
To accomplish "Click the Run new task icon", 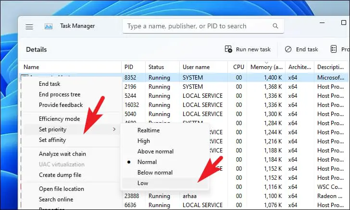I will pyautogui.click(x=228, y=49).
